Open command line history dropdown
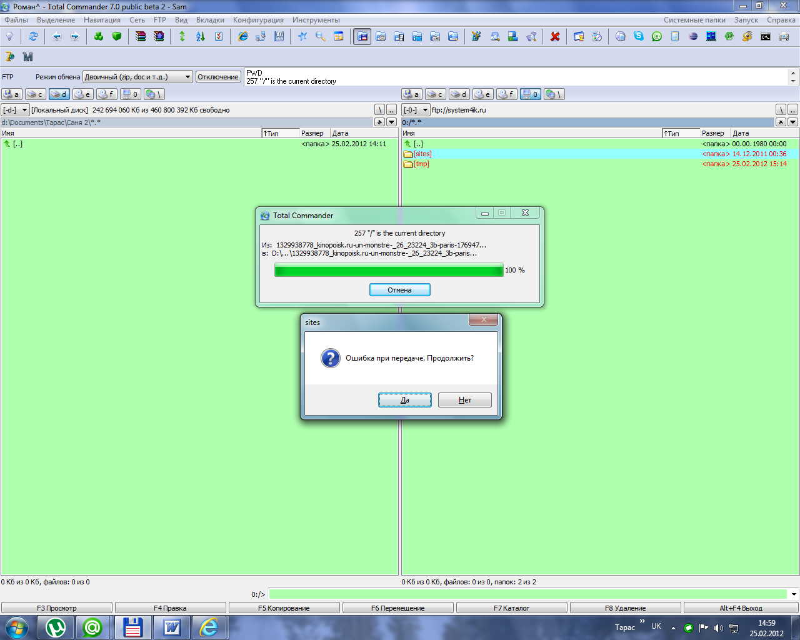 pos(794,594)
